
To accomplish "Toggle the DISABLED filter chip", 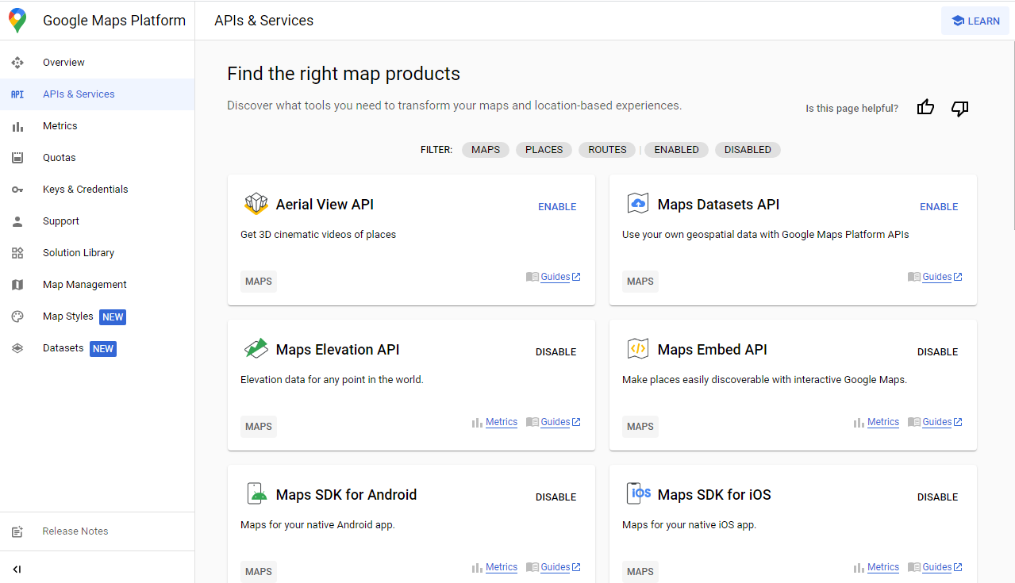I will pyautogui.click(x=748, y=150).
